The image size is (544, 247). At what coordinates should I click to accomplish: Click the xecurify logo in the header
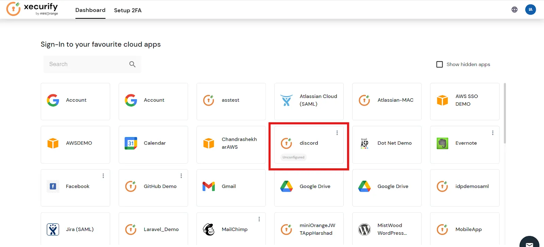point(32,9)
